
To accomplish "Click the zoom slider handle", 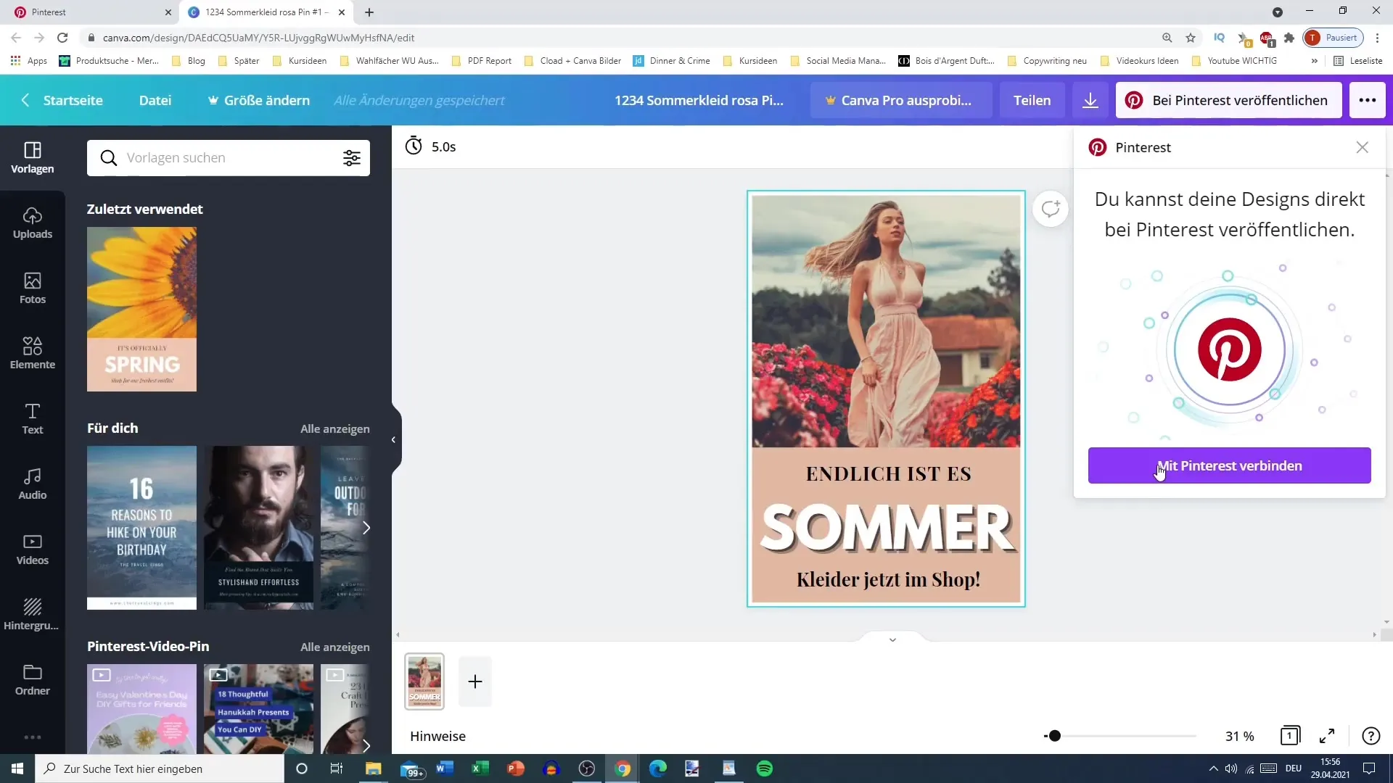I will pos(1055,736).
